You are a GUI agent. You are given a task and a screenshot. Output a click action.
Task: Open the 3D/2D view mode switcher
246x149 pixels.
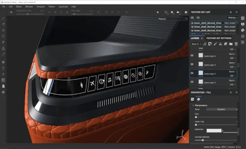[166, 12]
